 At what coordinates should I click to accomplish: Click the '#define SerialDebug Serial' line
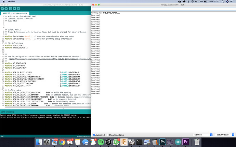[x=38, y=39]
